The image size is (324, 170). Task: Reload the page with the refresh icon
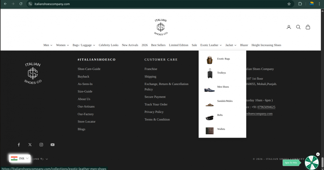pyautogui.click(x=21, y=4)
